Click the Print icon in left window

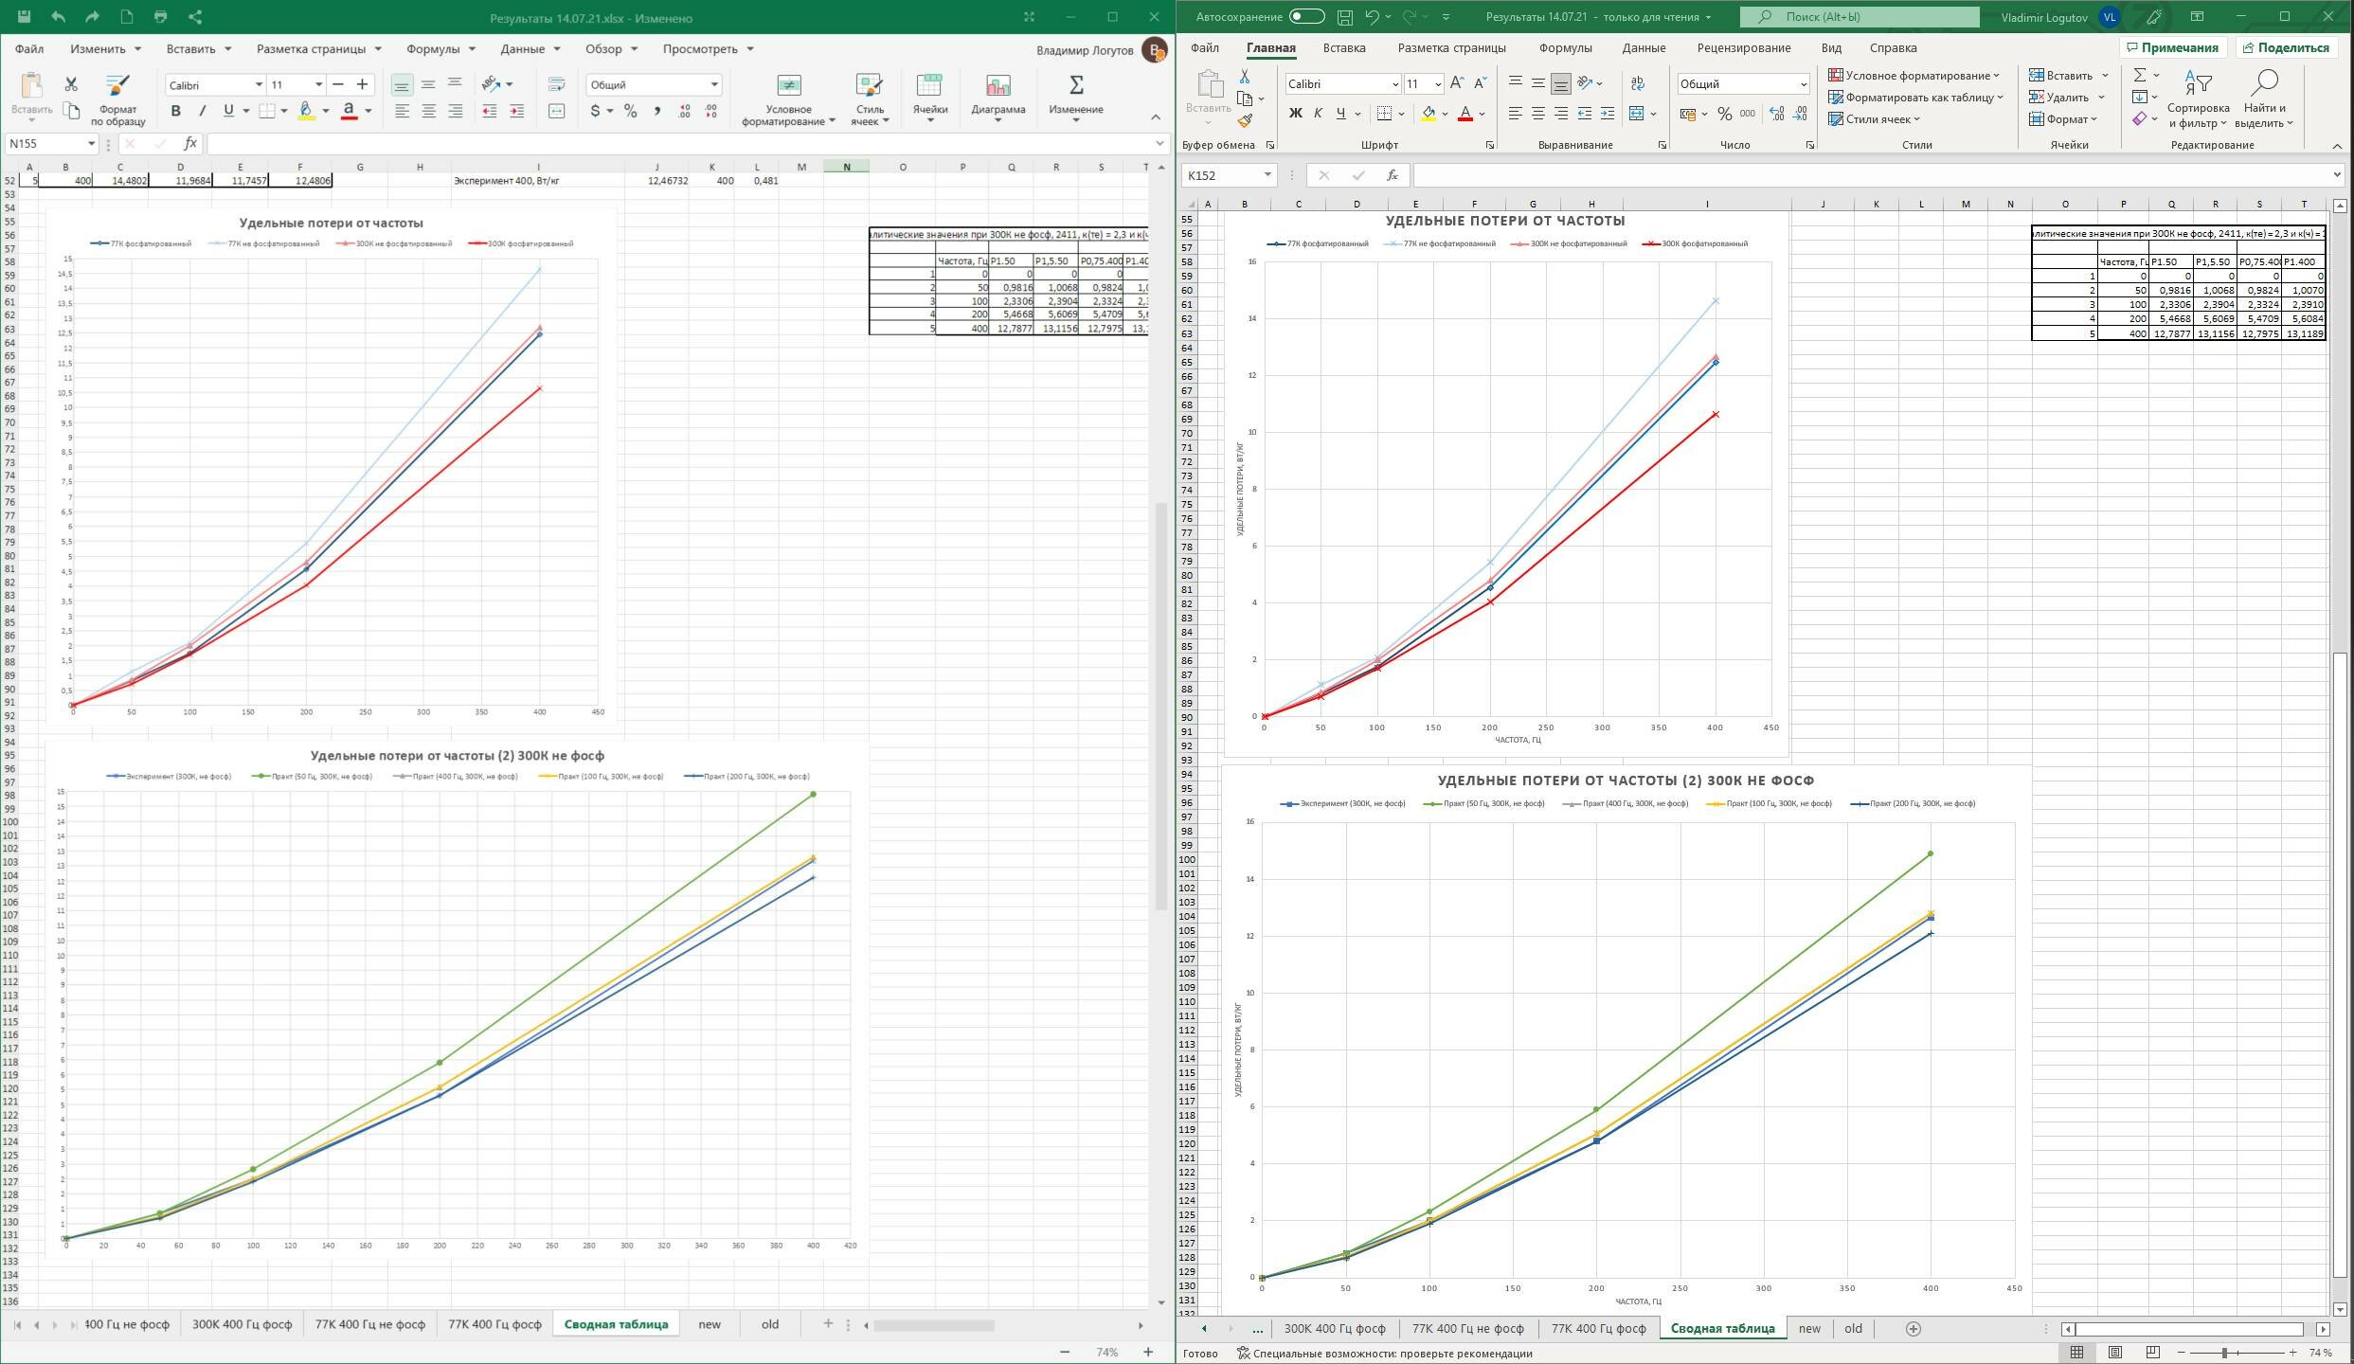(x=160, y=17)
